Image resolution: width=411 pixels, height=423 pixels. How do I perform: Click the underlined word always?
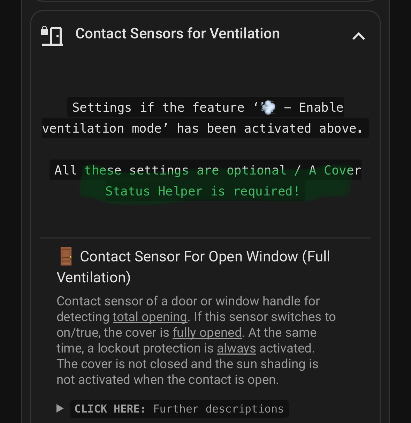click(x=236, y=348)
